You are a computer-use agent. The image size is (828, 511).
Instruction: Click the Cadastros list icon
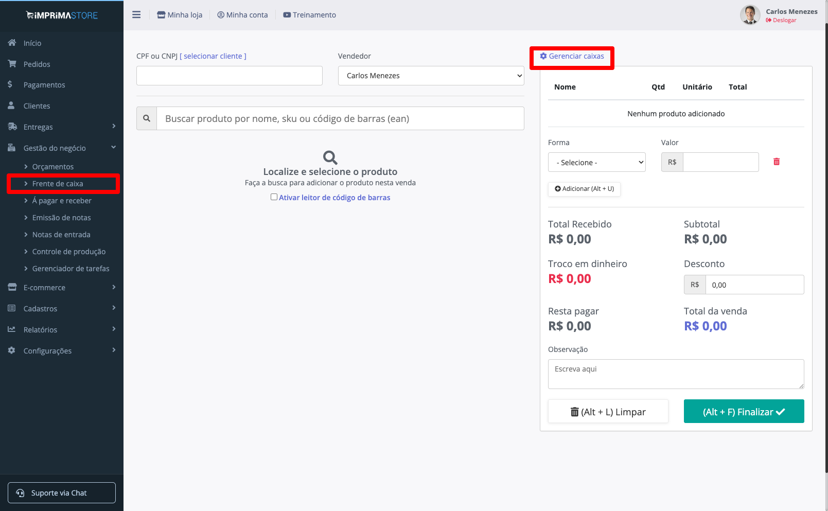(x=11, y=308)
